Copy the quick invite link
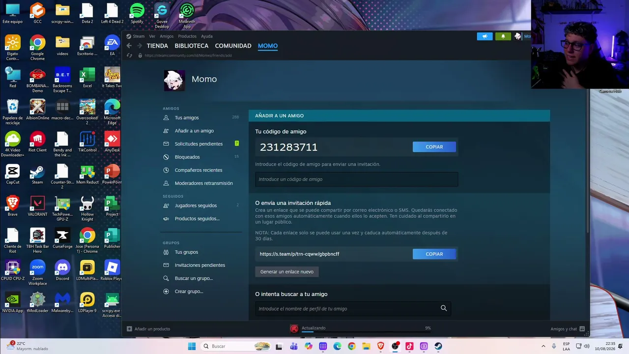 [x=434, y=254]
